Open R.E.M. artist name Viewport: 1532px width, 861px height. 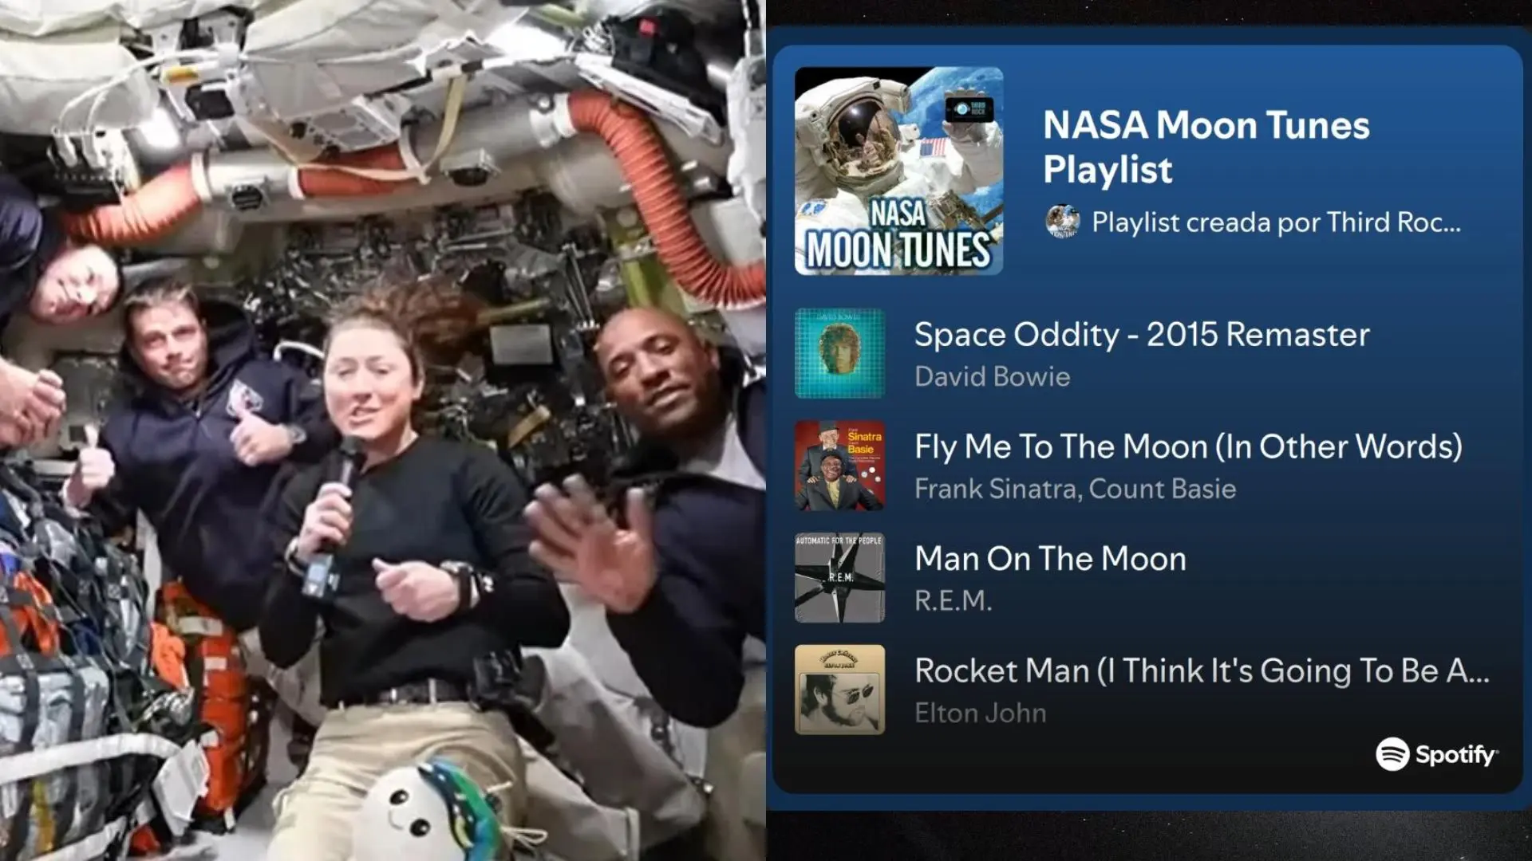[x=954, y=601]
